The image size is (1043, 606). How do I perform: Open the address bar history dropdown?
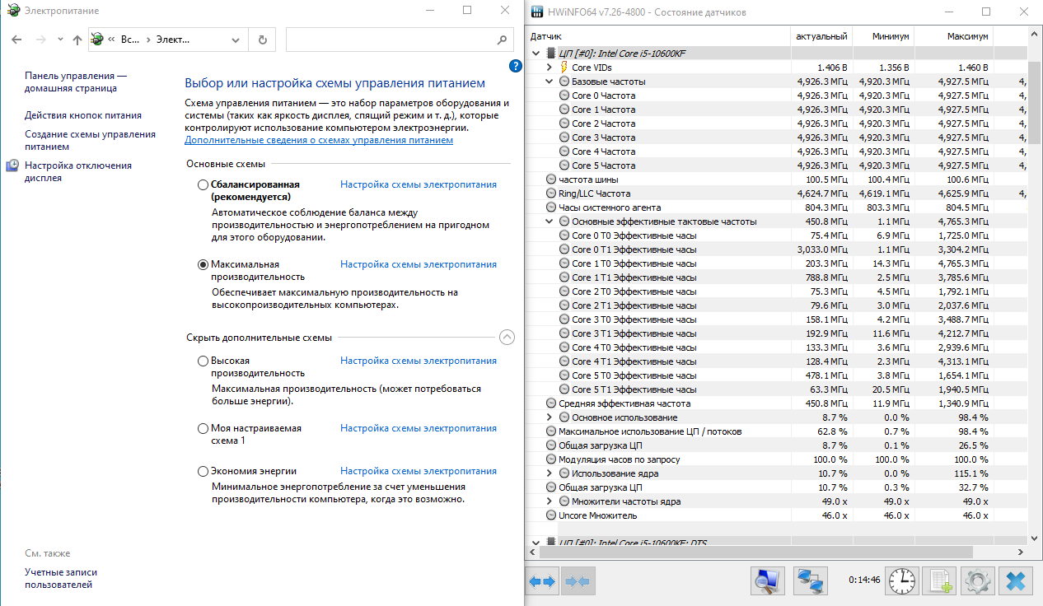(236, 40)
